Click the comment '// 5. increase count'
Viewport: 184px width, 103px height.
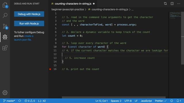tap(80, 58)
